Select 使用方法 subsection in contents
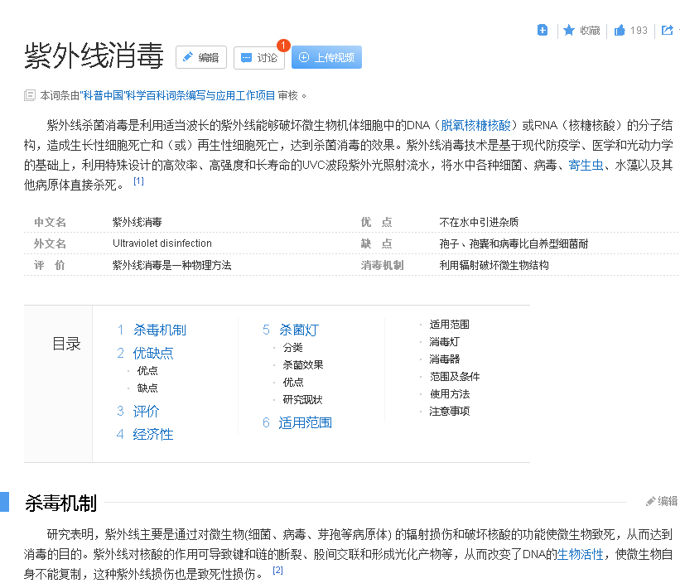The width and height of the screenshot is (680, 588). coord(450,393)
